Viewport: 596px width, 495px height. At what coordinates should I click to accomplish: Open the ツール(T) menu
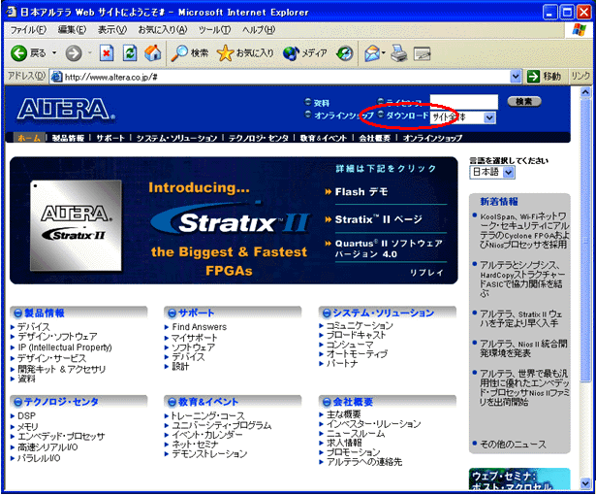[213, 30]
